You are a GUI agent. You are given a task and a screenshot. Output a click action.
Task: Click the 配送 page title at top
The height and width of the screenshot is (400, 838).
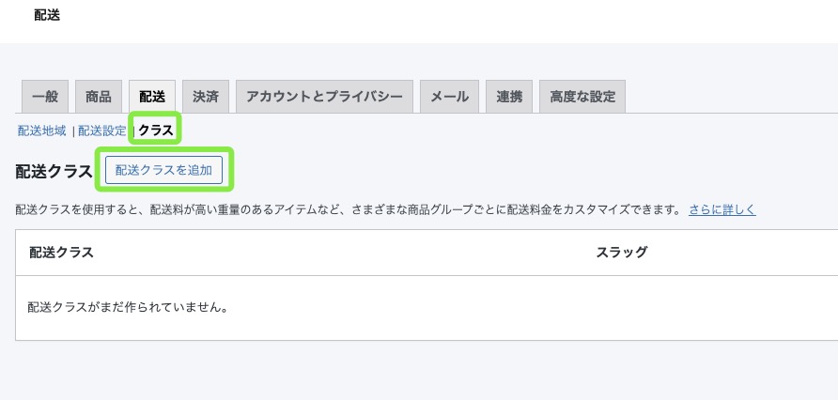click(x=46, y=15)
